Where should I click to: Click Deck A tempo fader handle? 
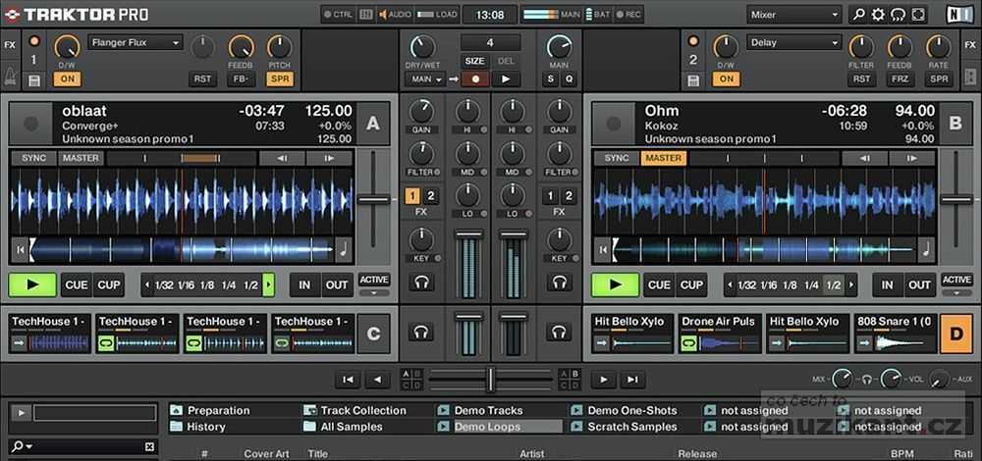click(374, 199)
